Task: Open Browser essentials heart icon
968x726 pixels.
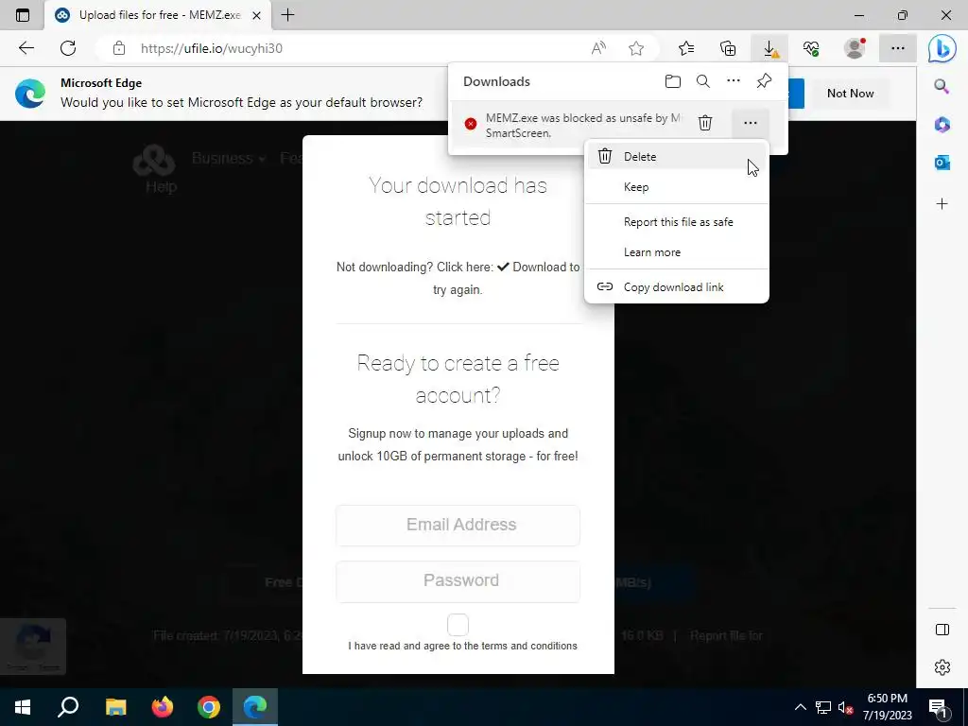Action: [x=811, y=48]
